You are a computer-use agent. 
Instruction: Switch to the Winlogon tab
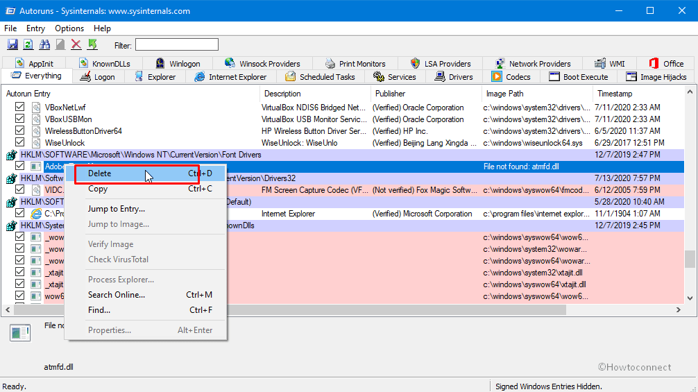pyautogui.click(x=178, y=64)
